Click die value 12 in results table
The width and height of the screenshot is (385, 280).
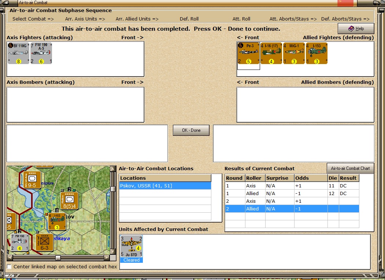tap(332, 193)
